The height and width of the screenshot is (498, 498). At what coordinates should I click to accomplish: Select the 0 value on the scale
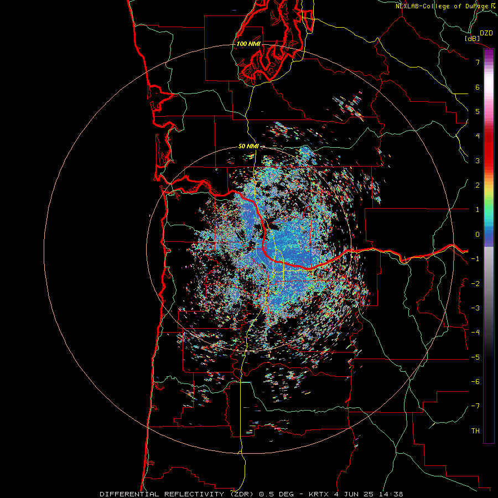pyautogui.click(x=478, y=235)
